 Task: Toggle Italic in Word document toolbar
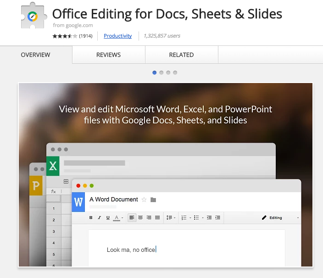(99, 217)
